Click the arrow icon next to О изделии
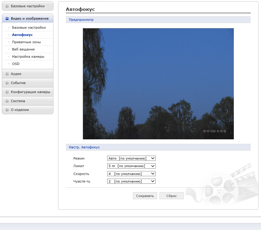The width and height of the screenshot is (261, 230). click(x=7, y=110)
